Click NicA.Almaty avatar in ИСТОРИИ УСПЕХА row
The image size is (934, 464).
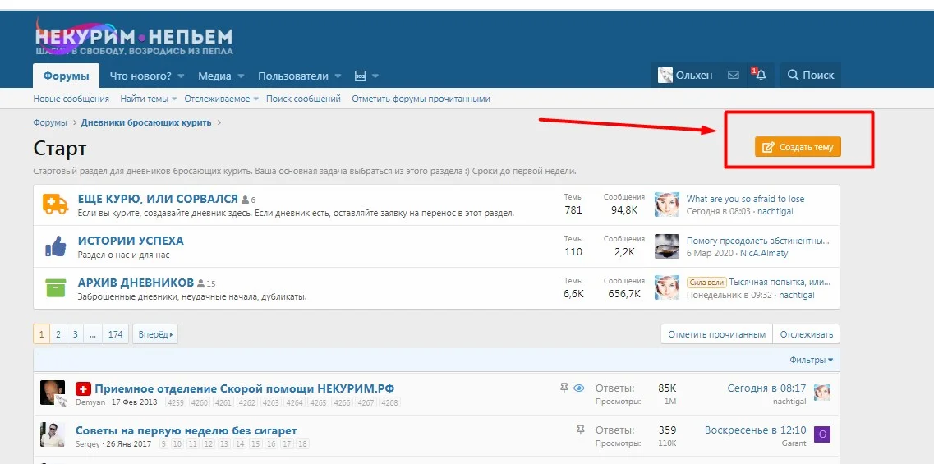667,246
